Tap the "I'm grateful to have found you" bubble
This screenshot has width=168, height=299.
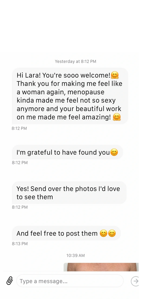point(67,152)
